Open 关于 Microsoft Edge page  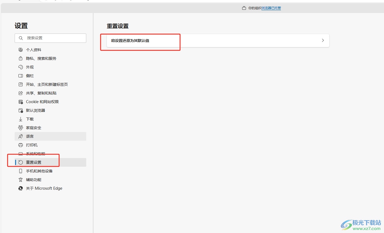(50, 188)
